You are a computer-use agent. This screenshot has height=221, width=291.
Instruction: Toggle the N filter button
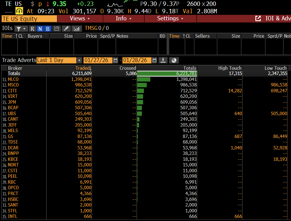(x=40, y=29)
